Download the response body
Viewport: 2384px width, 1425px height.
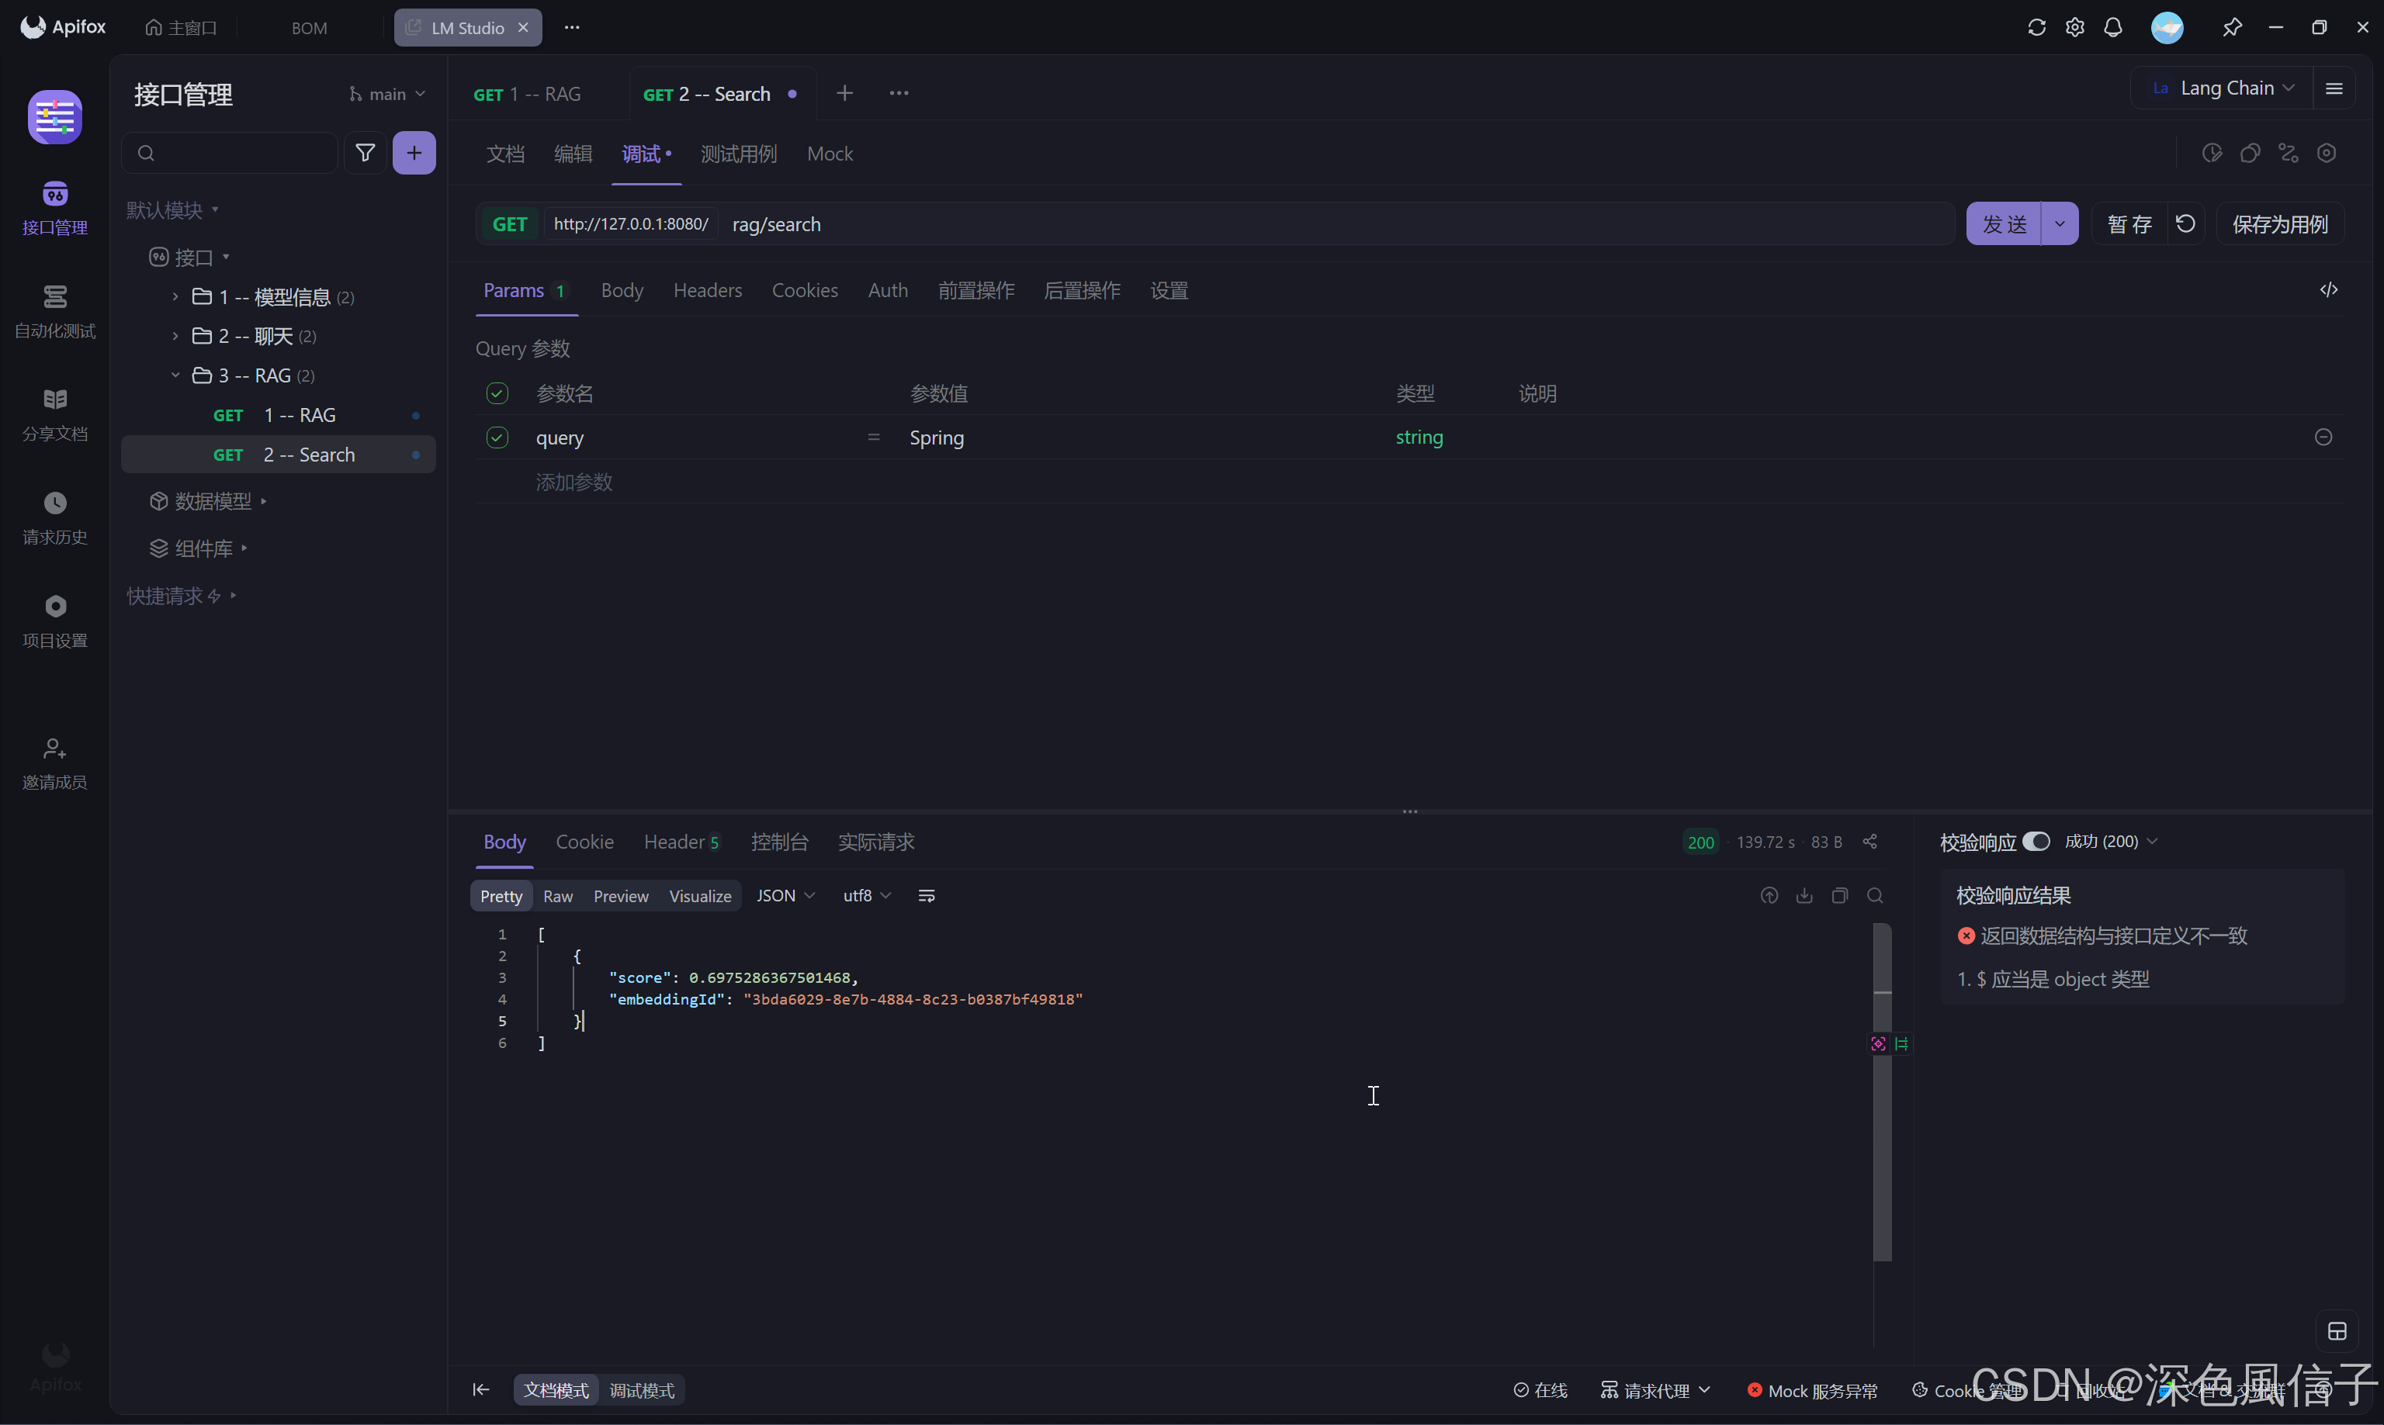[1804, 895]
